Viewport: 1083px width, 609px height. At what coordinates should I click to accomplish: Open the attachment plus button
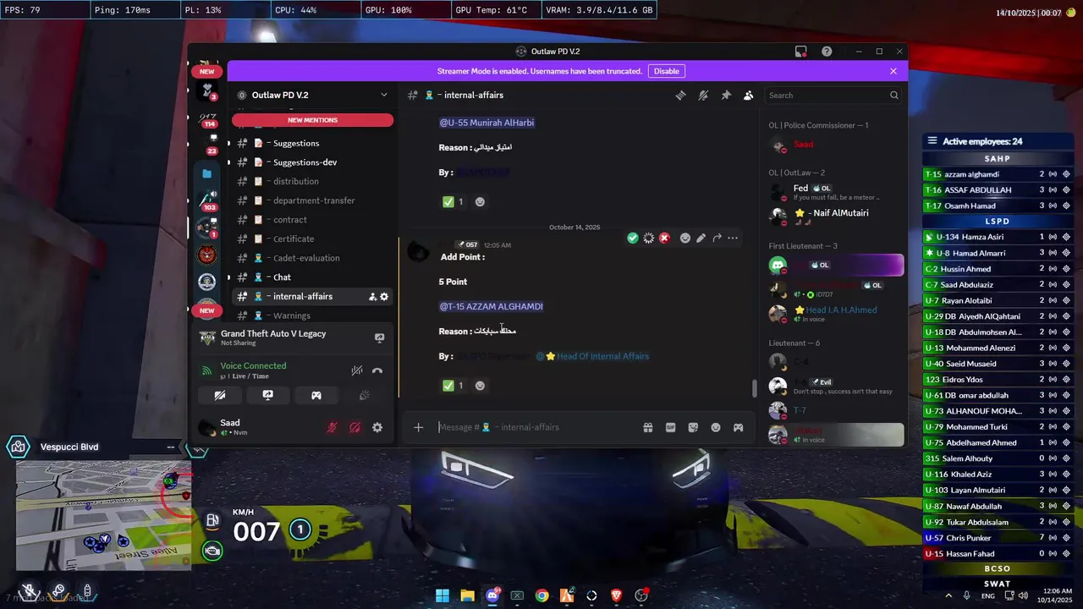418,427
